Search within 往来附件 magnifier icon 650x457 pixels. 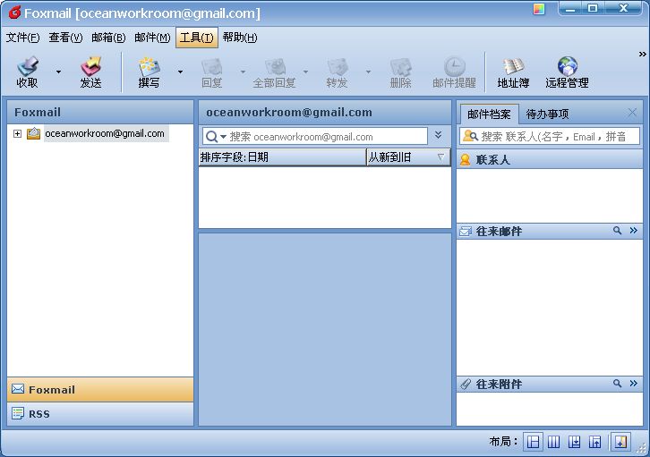pyautogui.click(x=617, y=384)
